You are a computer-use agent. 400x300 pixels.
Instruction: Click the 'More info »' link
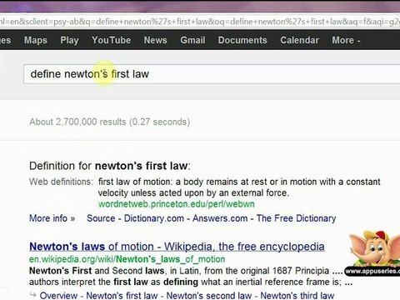point(52,218)
